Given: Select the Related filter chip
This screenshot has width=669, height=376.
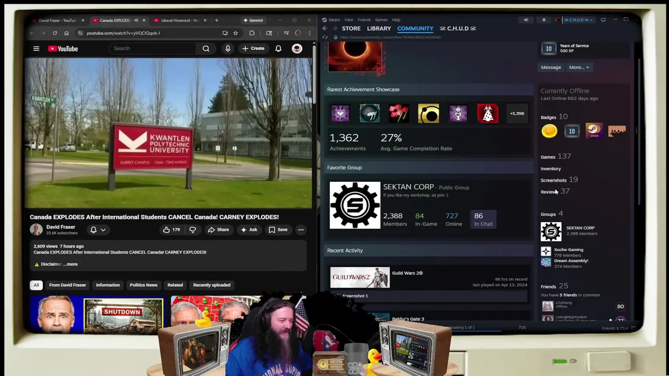Looking at the screenshot, I should [x=175, y=285].
